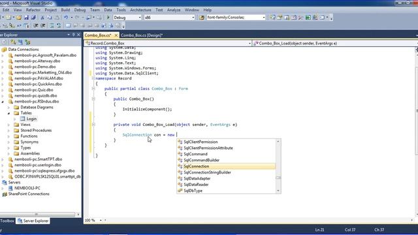This screenshot has height=235, width=418.
Task: Switch to Combo_Box.cs [Design] tab
Action: 142,35
